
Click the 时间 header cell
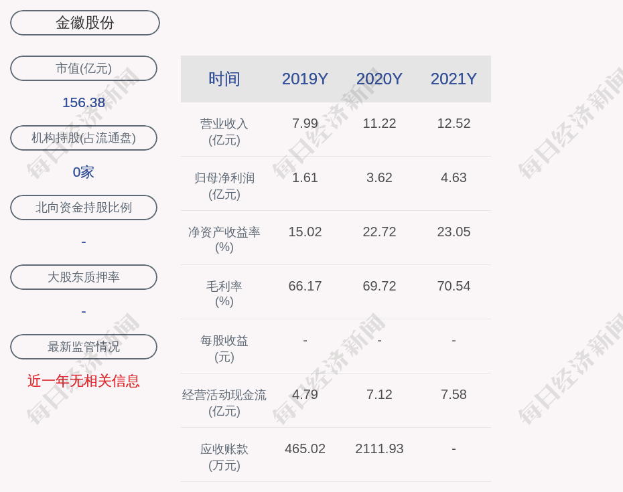(224, 79)
